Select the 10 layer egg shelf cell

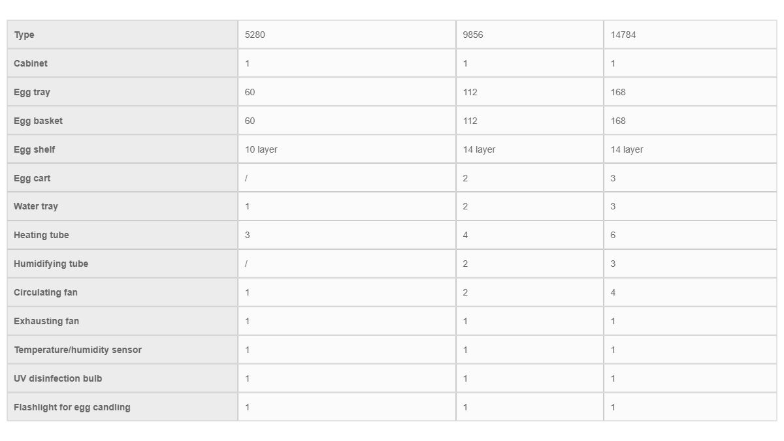347,149
